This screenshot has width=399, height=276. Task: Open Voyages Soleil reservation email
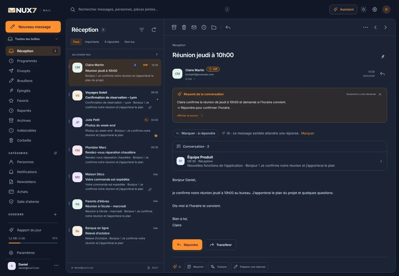pos(115,100)
